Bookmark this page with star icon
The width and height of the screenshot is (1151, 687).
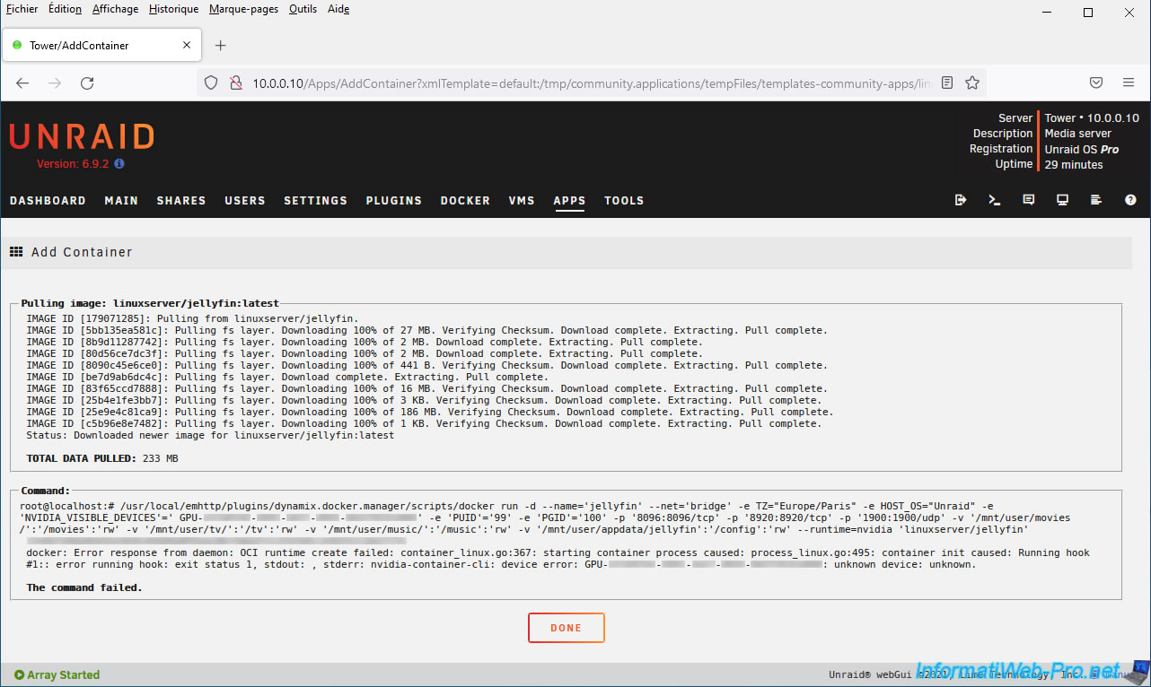(972, 83)
